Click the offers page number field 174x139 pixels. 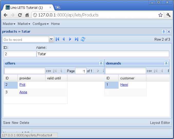pyautogui.click(x=81, y=71)
